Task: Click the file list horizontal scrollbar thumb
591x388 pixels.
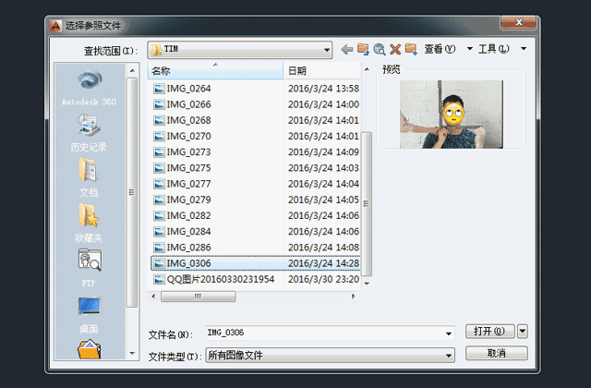Action: click(199, 297)
